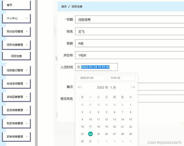
Task: Select January 12 in calendar
Action: pos(106,119)
